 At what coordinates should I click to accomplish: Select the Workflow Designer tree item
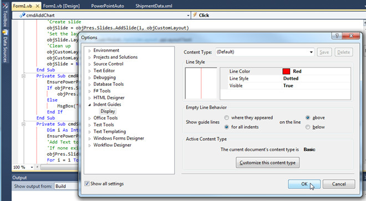(112, 145)
